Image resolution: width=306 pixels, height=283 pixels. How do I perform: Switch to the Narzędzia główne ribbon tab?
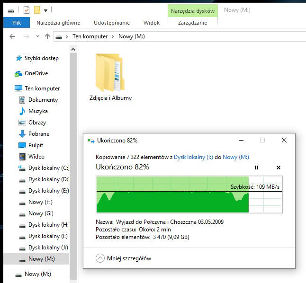(58, 23)
